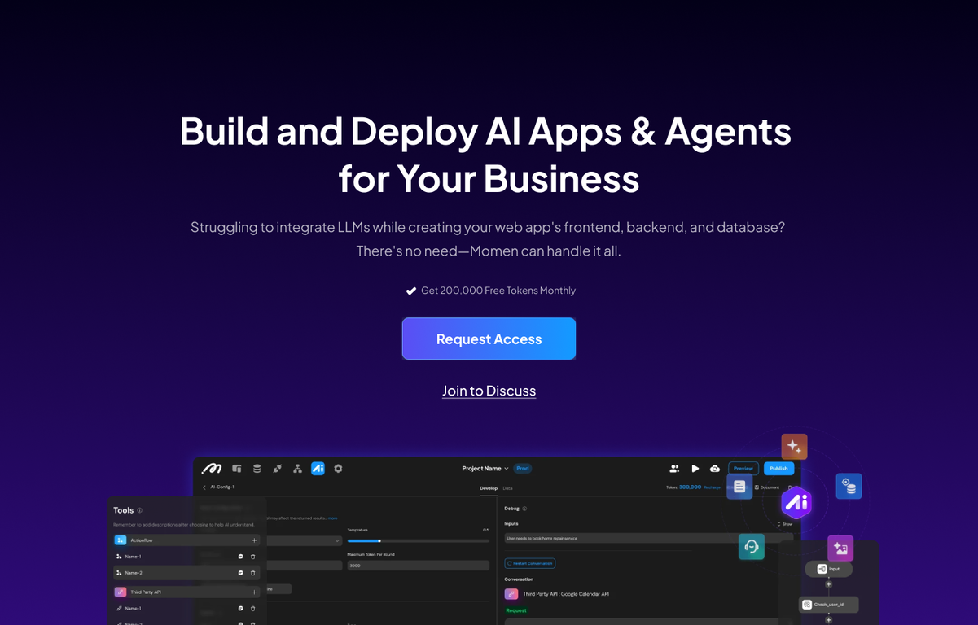Open the database icon in the editor toolbar
The image size is (978, 625).
pos(257,469)
